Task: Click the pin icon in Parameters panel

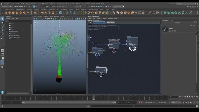Action: [191, 26]
